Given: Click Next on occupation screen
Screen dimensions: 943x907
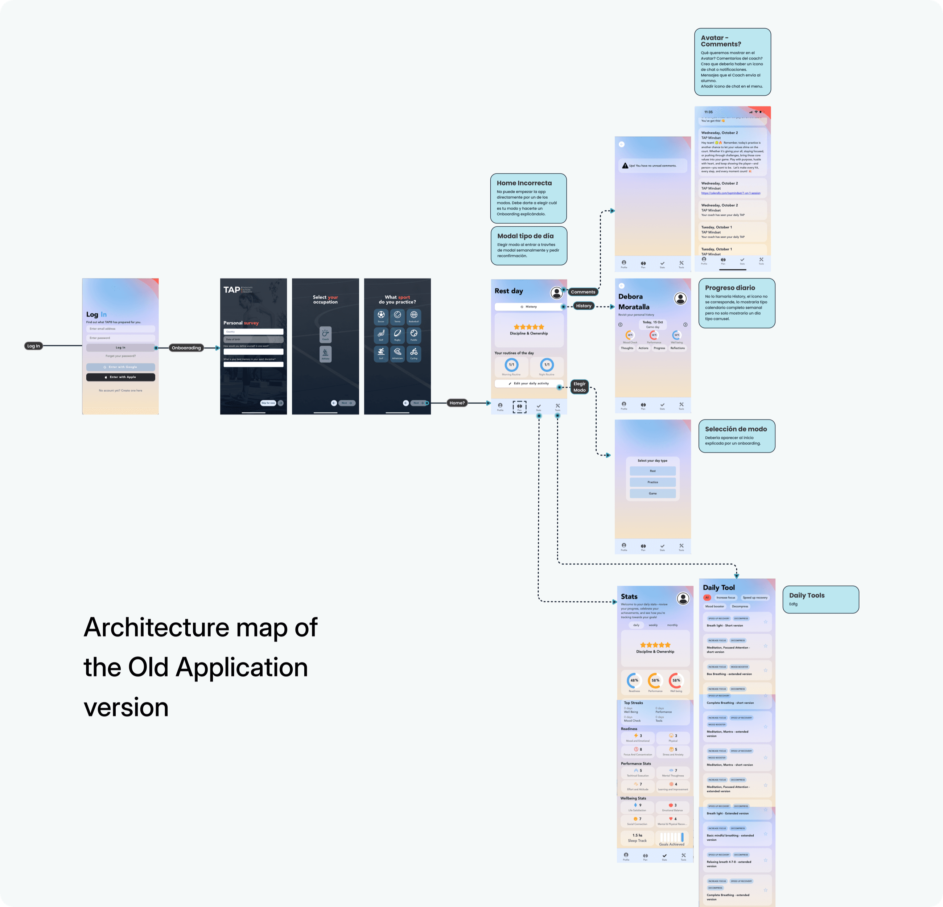Looking at the screenshot, I should coord(347,403).
